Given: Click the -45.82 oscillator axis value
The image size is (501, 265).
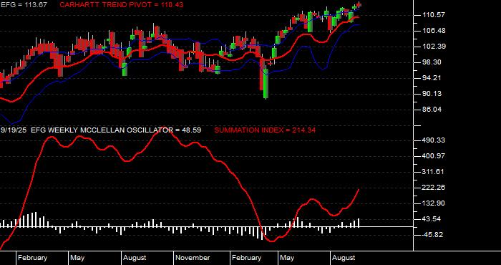Looking at the screenshot, I should point(432,235).
